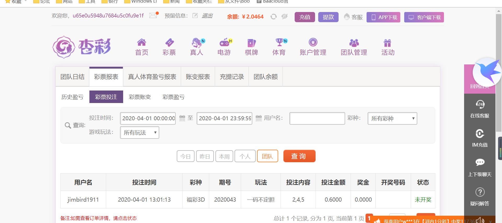502x223 pixels.
Task: Click username jimbird1911 in table
Action: pyautogui.click(x=83, y=200)
